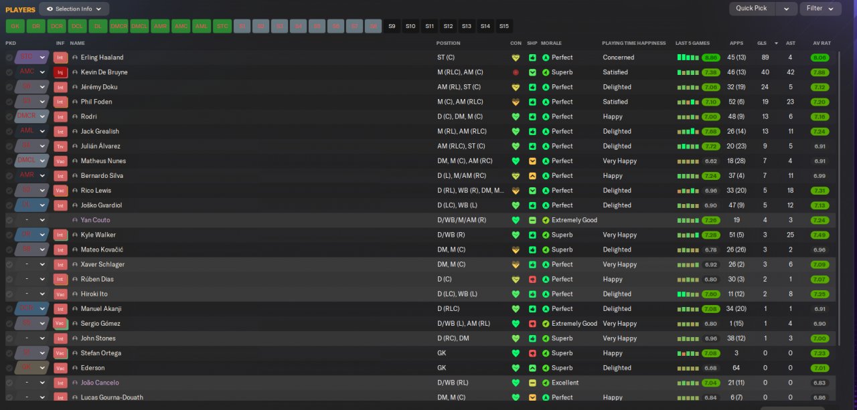Sort by the AV RAT column header

[x=822, y=43]
